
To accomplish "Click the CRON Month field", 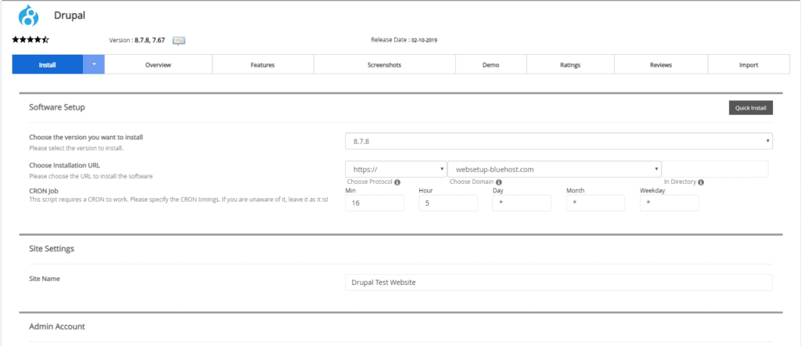I will 595,203.
